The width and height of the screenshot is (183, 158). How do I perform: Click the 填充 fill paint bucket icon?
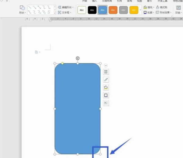tap(145, 7)
